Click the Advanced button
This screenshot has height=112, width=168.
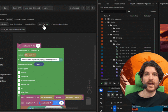click(x=74, y=8)
